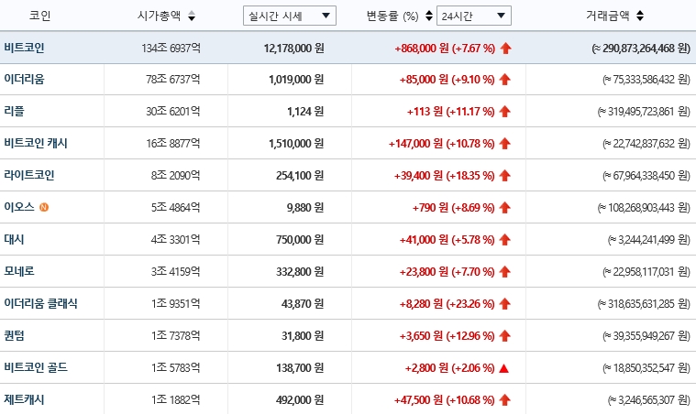Select the change +39,400 원 (+18.35 %)
696x414 pixels.
(x=445, y=176)
